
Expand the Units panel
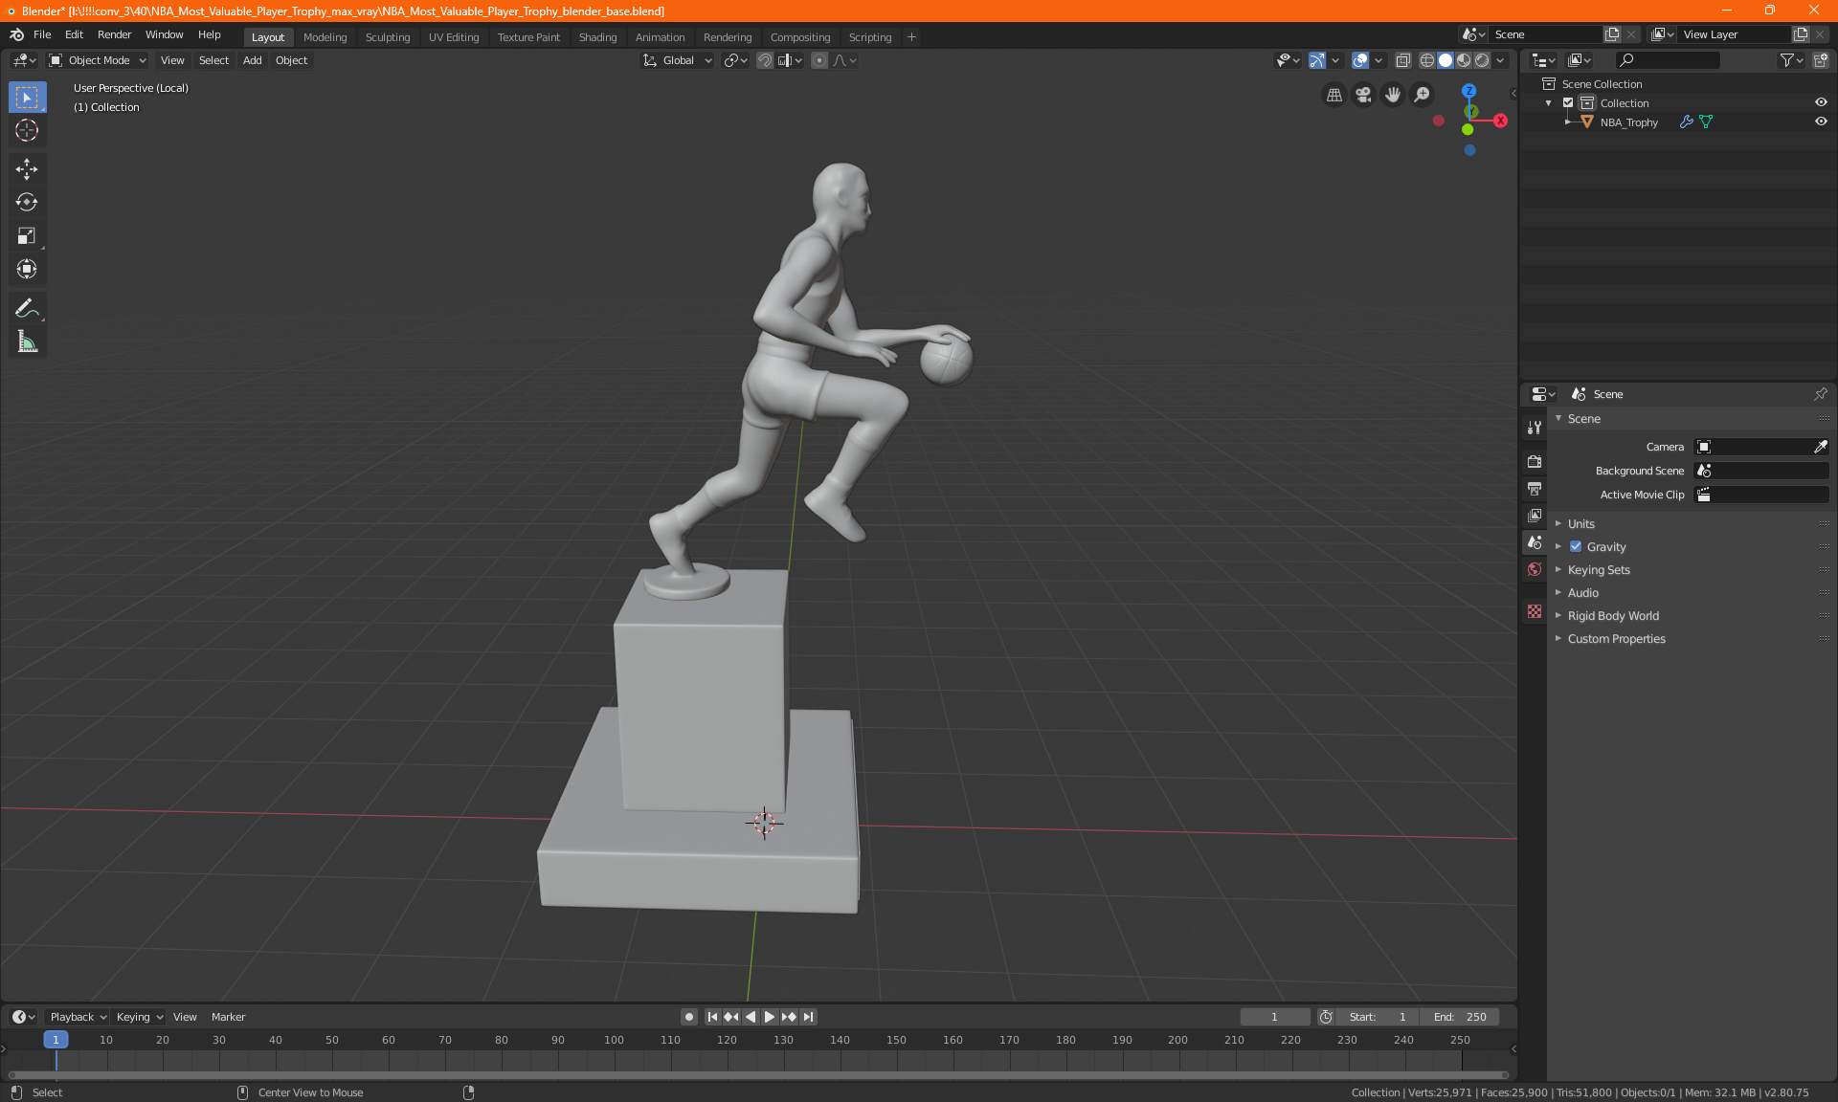coord(1581,523)
